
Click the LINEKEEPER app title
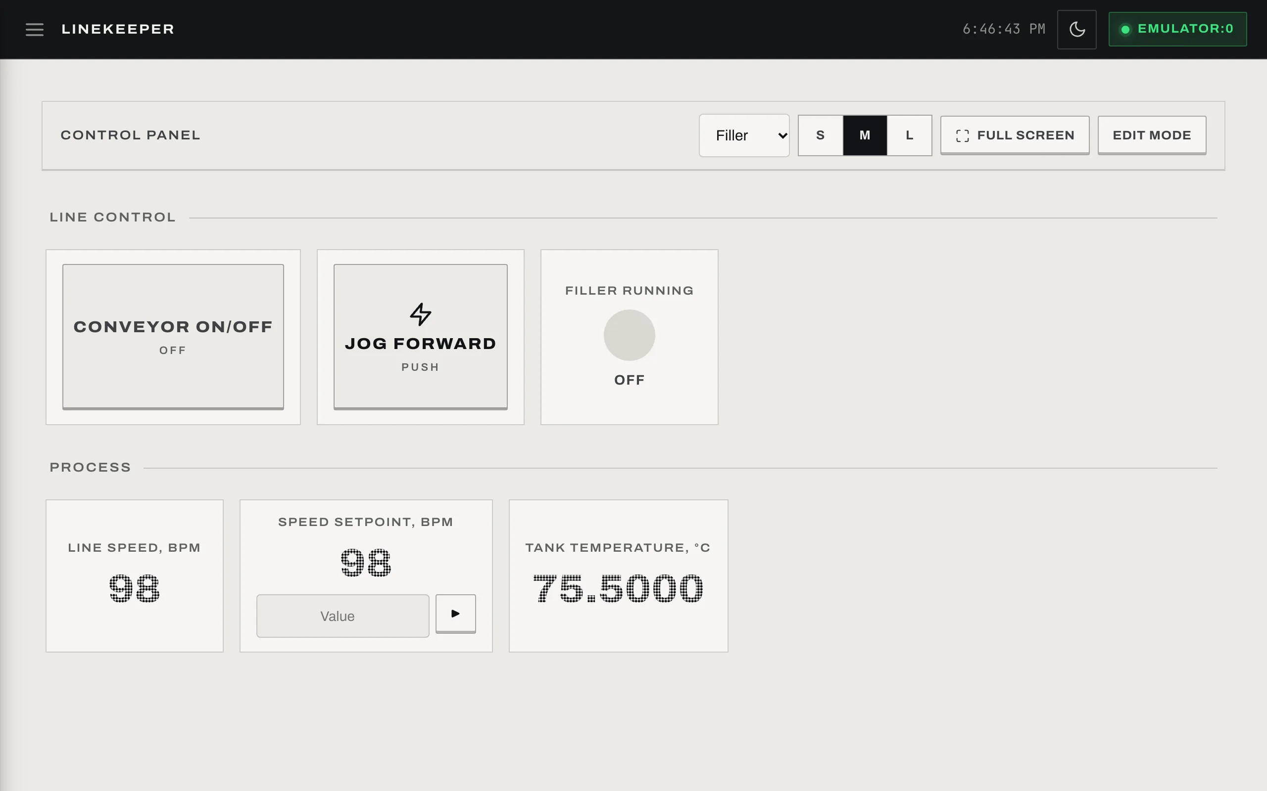(x=118, y=29)
